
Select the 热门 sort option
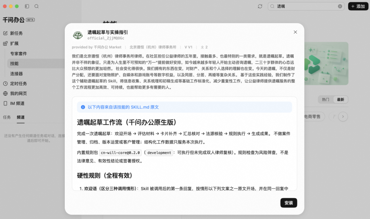[x=325, y=100]
